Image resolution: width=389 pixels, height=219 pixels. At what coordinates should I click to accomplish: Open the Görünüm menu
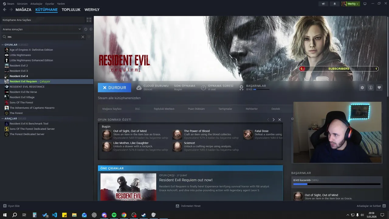[22, 4]
